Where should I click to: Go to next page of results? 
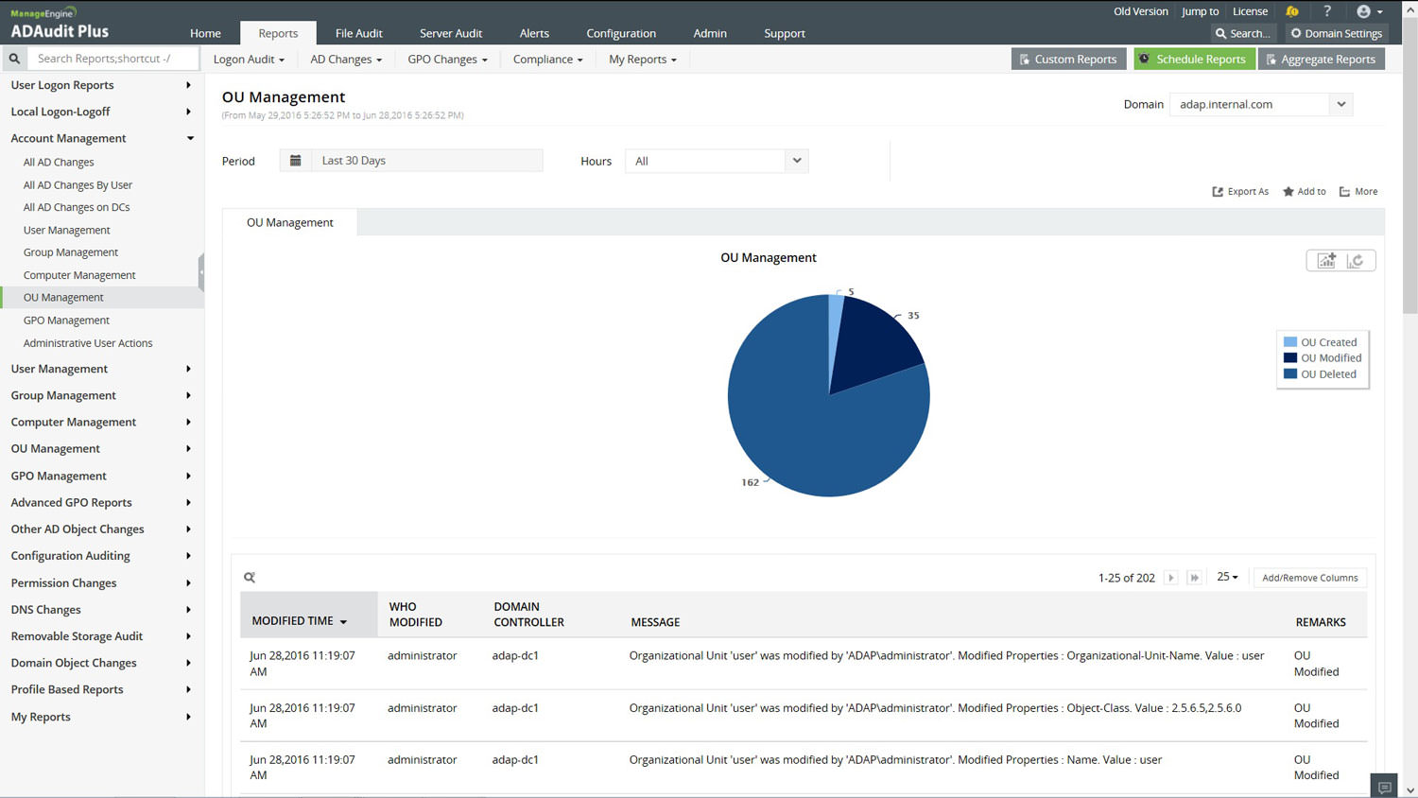[x=1170, y=578]
